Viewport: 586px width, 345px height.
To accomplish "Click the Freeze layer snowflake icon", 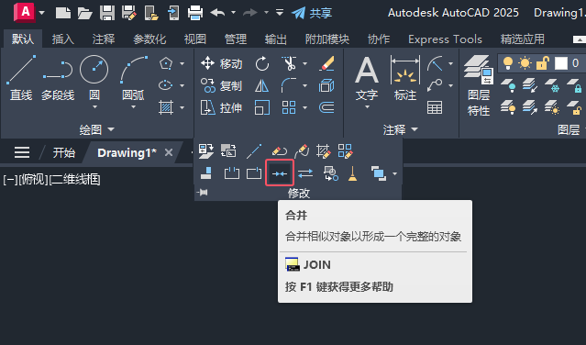I will click(552, 85).
